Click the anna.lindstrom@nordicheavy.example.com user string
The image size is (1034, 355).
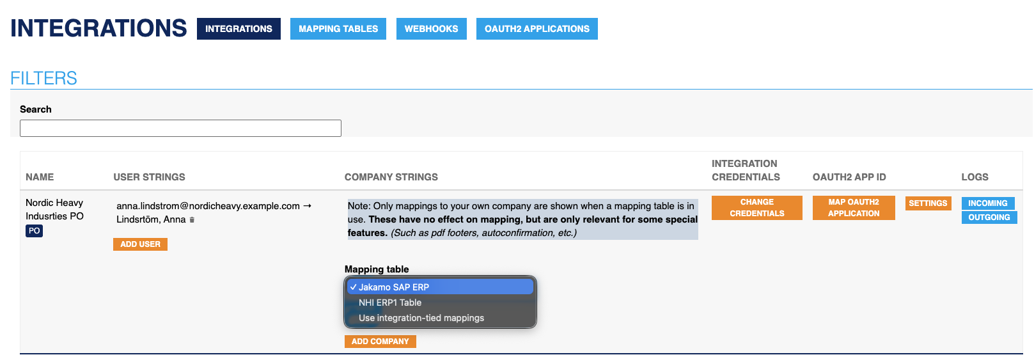(208, 206)
